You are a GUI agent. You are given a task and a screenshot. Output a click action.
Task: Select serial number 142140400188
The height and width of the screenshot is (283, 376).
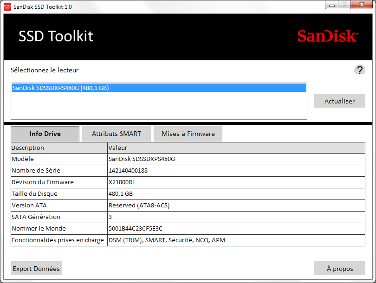pos(128,171)
